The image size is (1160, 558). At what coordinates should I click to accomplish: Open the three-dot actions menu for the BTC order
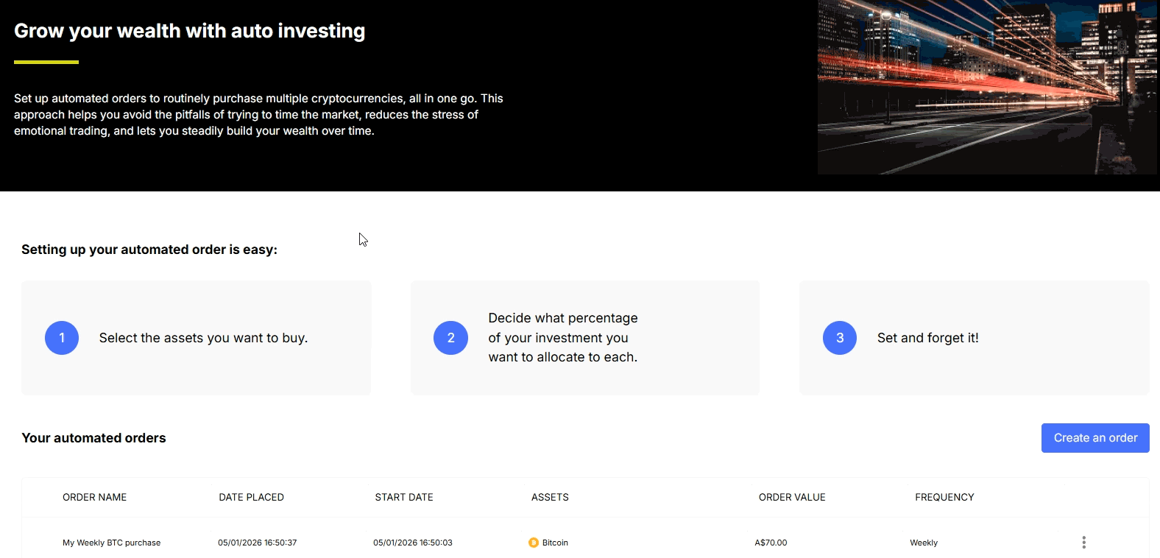(x=1083, y=542)
